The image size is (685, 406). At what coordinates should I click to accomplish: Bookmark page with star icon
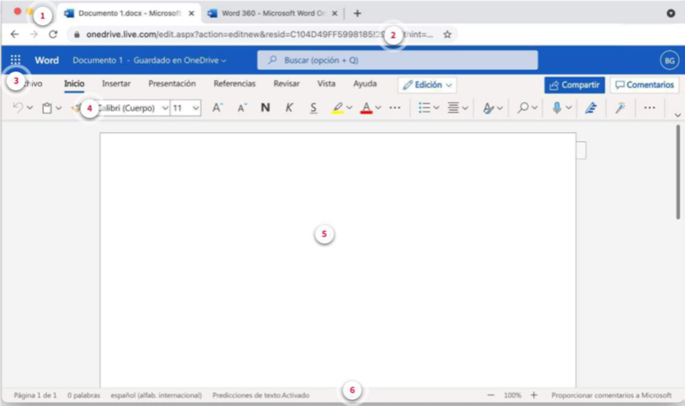click(447, 34)
